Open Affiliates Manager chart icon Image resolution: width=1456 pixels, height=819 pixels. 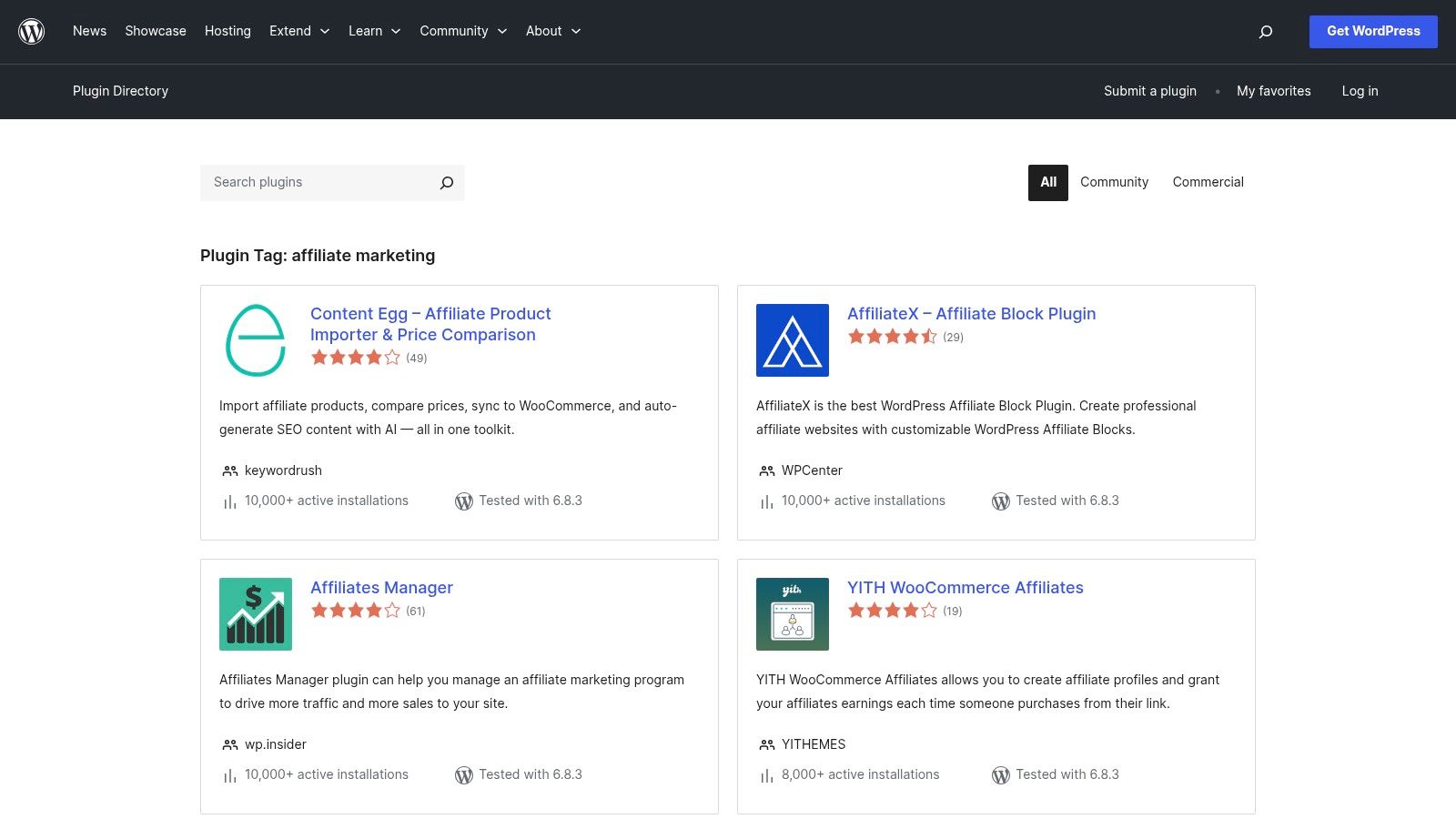(x=256, y=614)
